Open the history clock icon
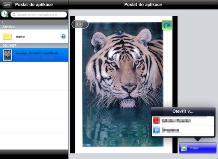 coord(4,14)
